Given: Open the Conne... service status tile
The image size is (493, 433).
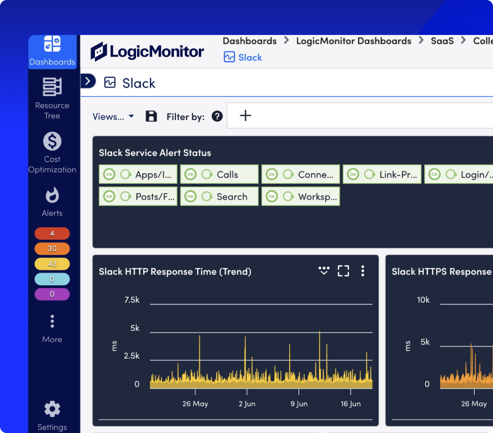Looking at the screenshot, I should click(x=300, y=174).
